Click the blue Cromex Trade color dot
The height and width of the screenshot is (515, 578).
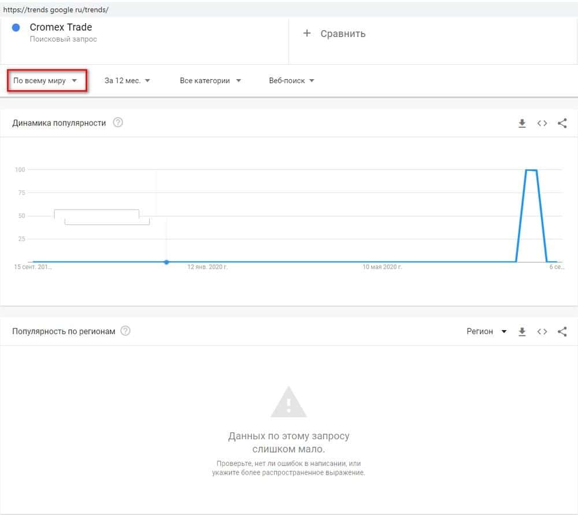click(x=16, y=27)
